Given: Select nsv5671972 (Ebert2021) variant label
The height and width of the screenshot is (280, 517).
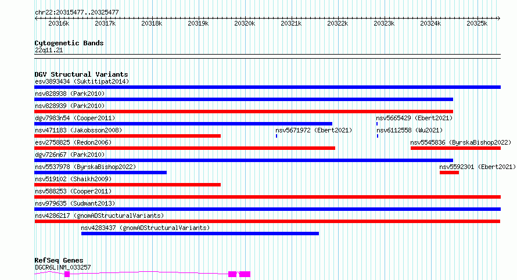Looking at the screenshot, I should click(314, 130).
